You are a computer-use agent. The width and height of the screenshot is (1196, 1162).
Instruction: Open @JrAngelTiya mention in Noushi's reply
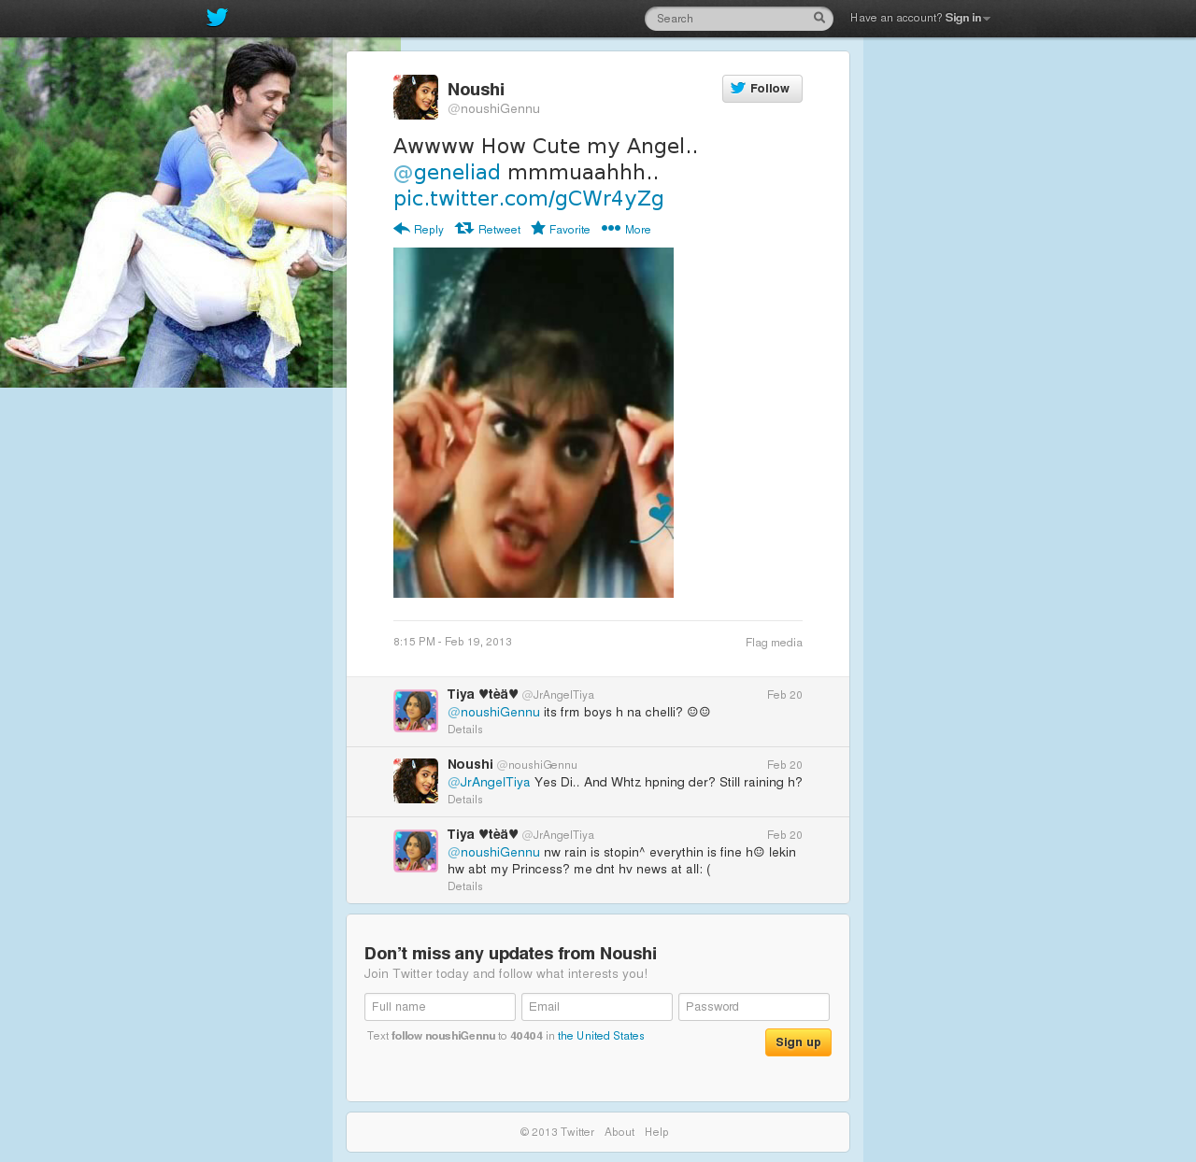(x=489, y=783)
